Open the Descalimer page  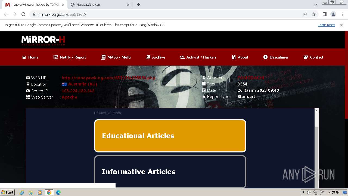point(276,57)
